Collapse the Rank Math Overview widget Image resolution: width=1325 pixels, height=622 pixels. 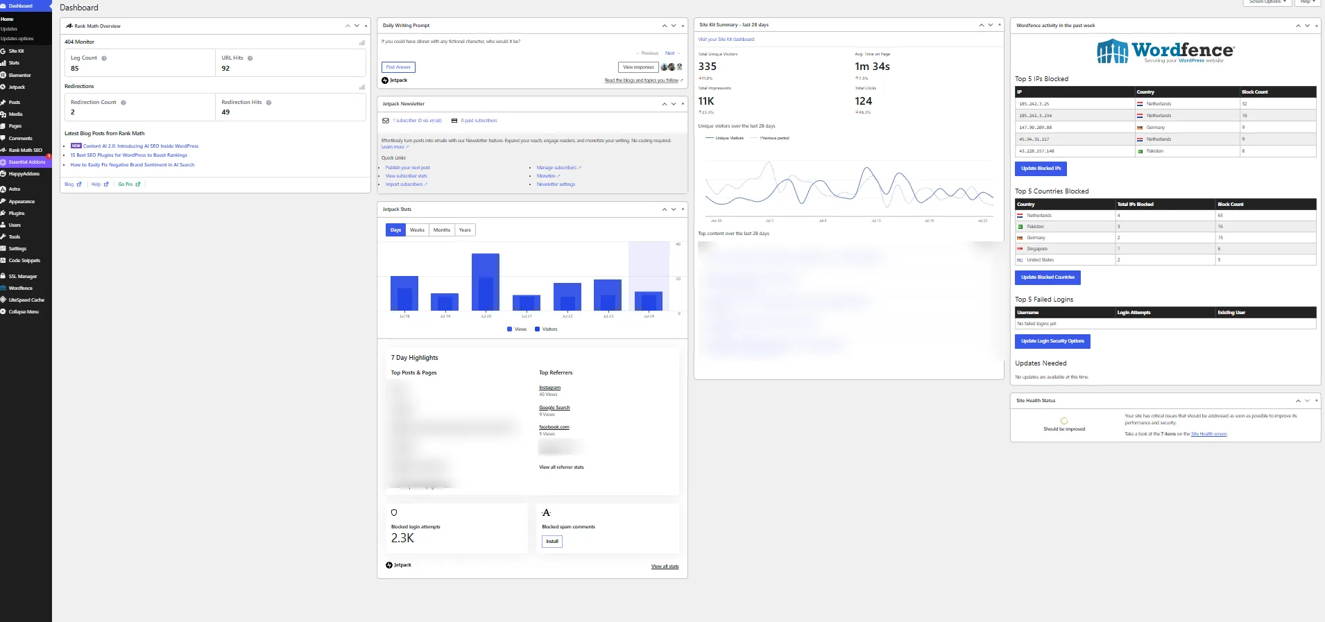366,26
